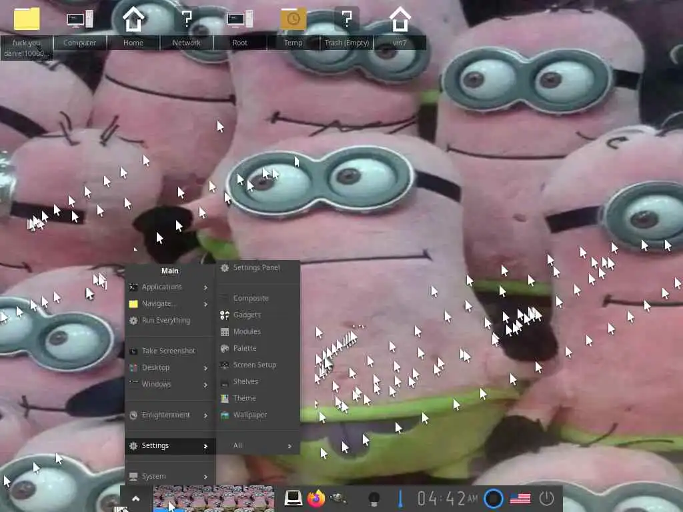Viewport: 683px width, 512px height.
Task: Expand the Enlightenment submenu arrow
Action: click(x=205, y=416)
